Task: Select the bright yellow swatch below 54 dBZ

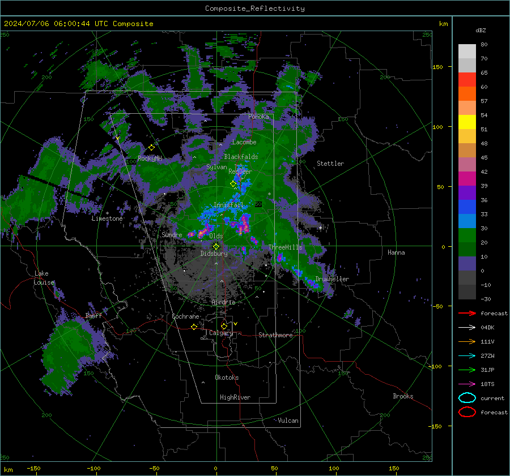Action: pos(467,122)
